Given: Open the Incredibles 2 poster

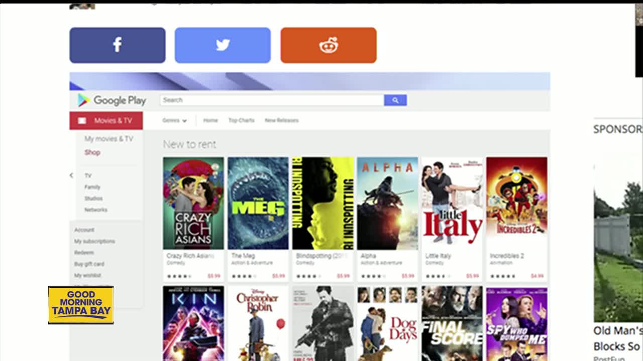Looking at the screenshot, I should 517,203.
